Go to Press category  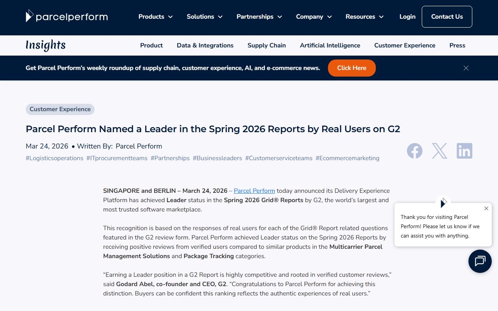pyautogui.click(x=457, y=45)
